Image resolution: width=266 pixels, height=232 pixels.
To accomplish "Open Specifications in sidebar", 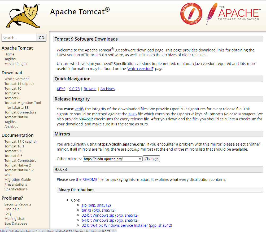I will [x=16, y=189].
